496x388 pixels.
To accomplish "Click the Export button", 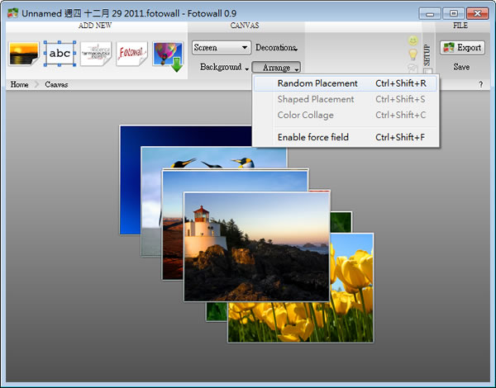I will coord(462,48).
